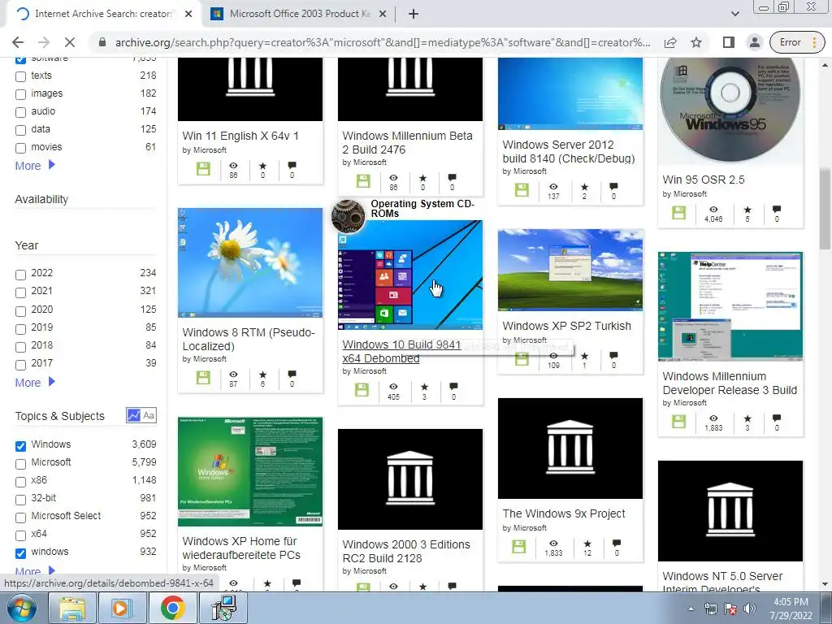
Task: Open Windows 2000 3 Editions RC2 Build 2128
Action: pos(406,552)
